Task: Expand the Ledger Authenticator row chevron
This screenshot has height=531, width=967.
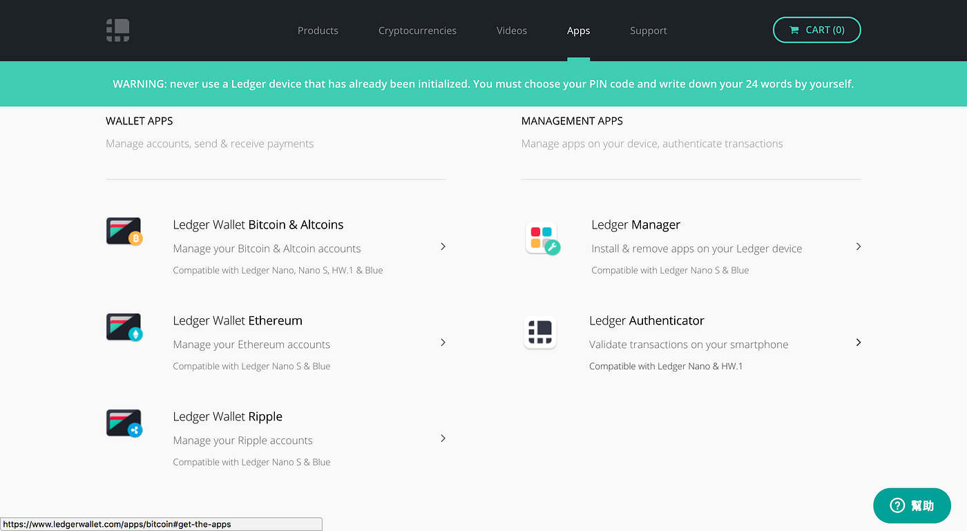Action: (x=859, y=342)
